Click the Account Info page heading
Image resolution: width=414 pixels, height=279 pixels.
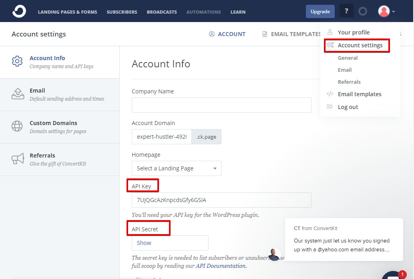pyautogui.click(x=161, y=64)
